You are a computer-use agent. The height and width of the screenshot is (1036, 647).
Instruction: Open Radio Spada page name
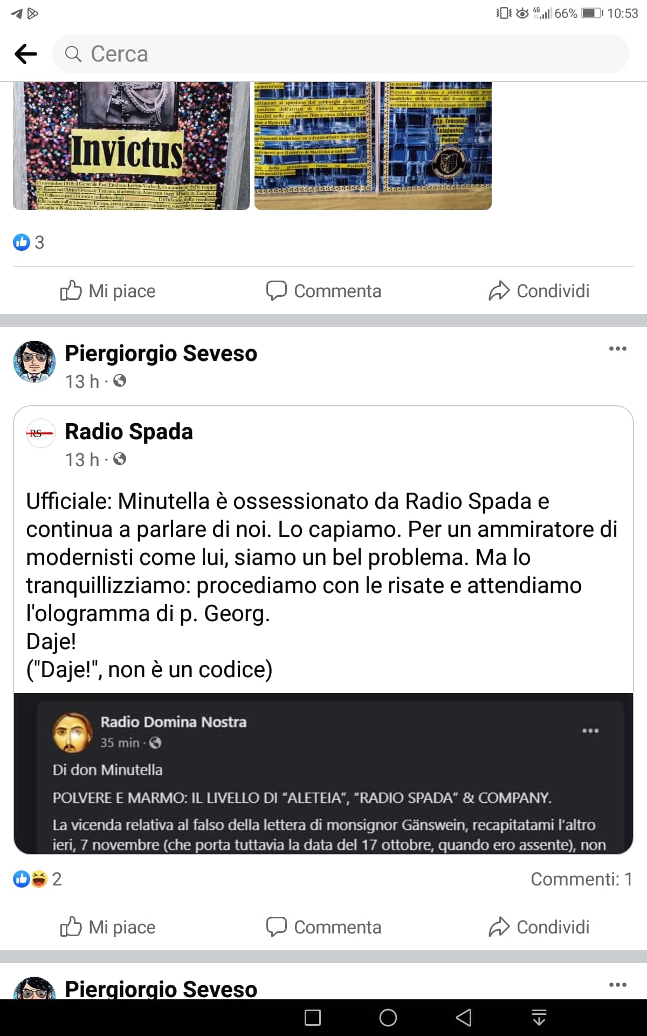(129, 432)
